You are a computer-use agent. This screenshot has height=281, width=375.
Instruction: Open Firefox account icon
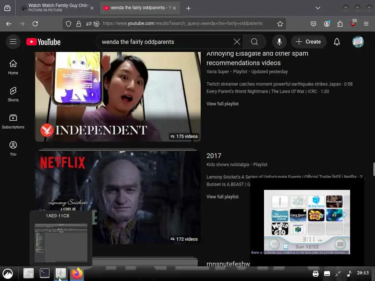tap(327, 24)
